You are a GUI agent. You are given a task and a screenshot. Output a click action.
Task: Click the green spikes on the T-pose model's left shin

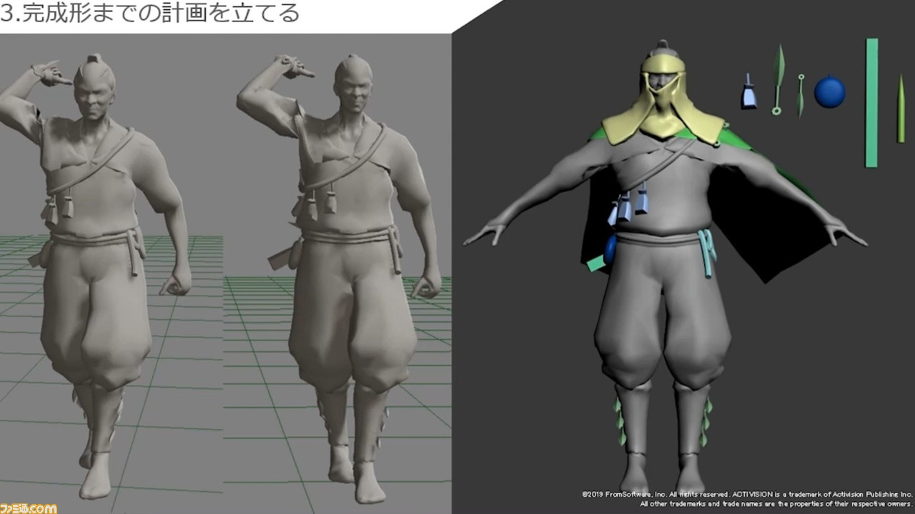click(707, 422)
